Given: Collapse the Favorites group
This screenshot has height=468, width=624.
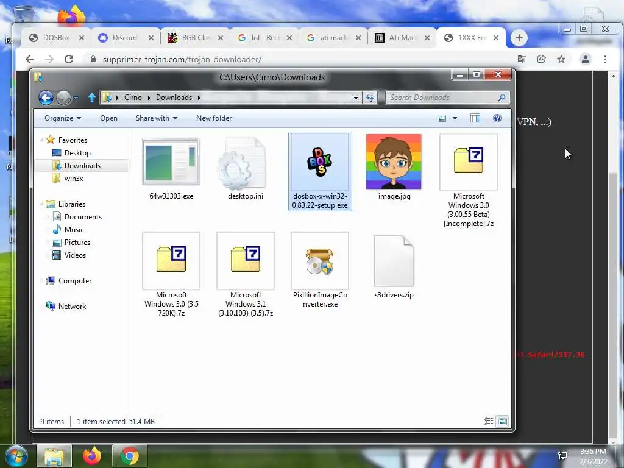Looking at the screenshot, I should [41, 140].
